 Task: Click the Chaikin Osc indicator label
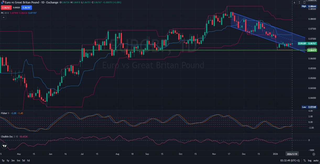[7, 137]
